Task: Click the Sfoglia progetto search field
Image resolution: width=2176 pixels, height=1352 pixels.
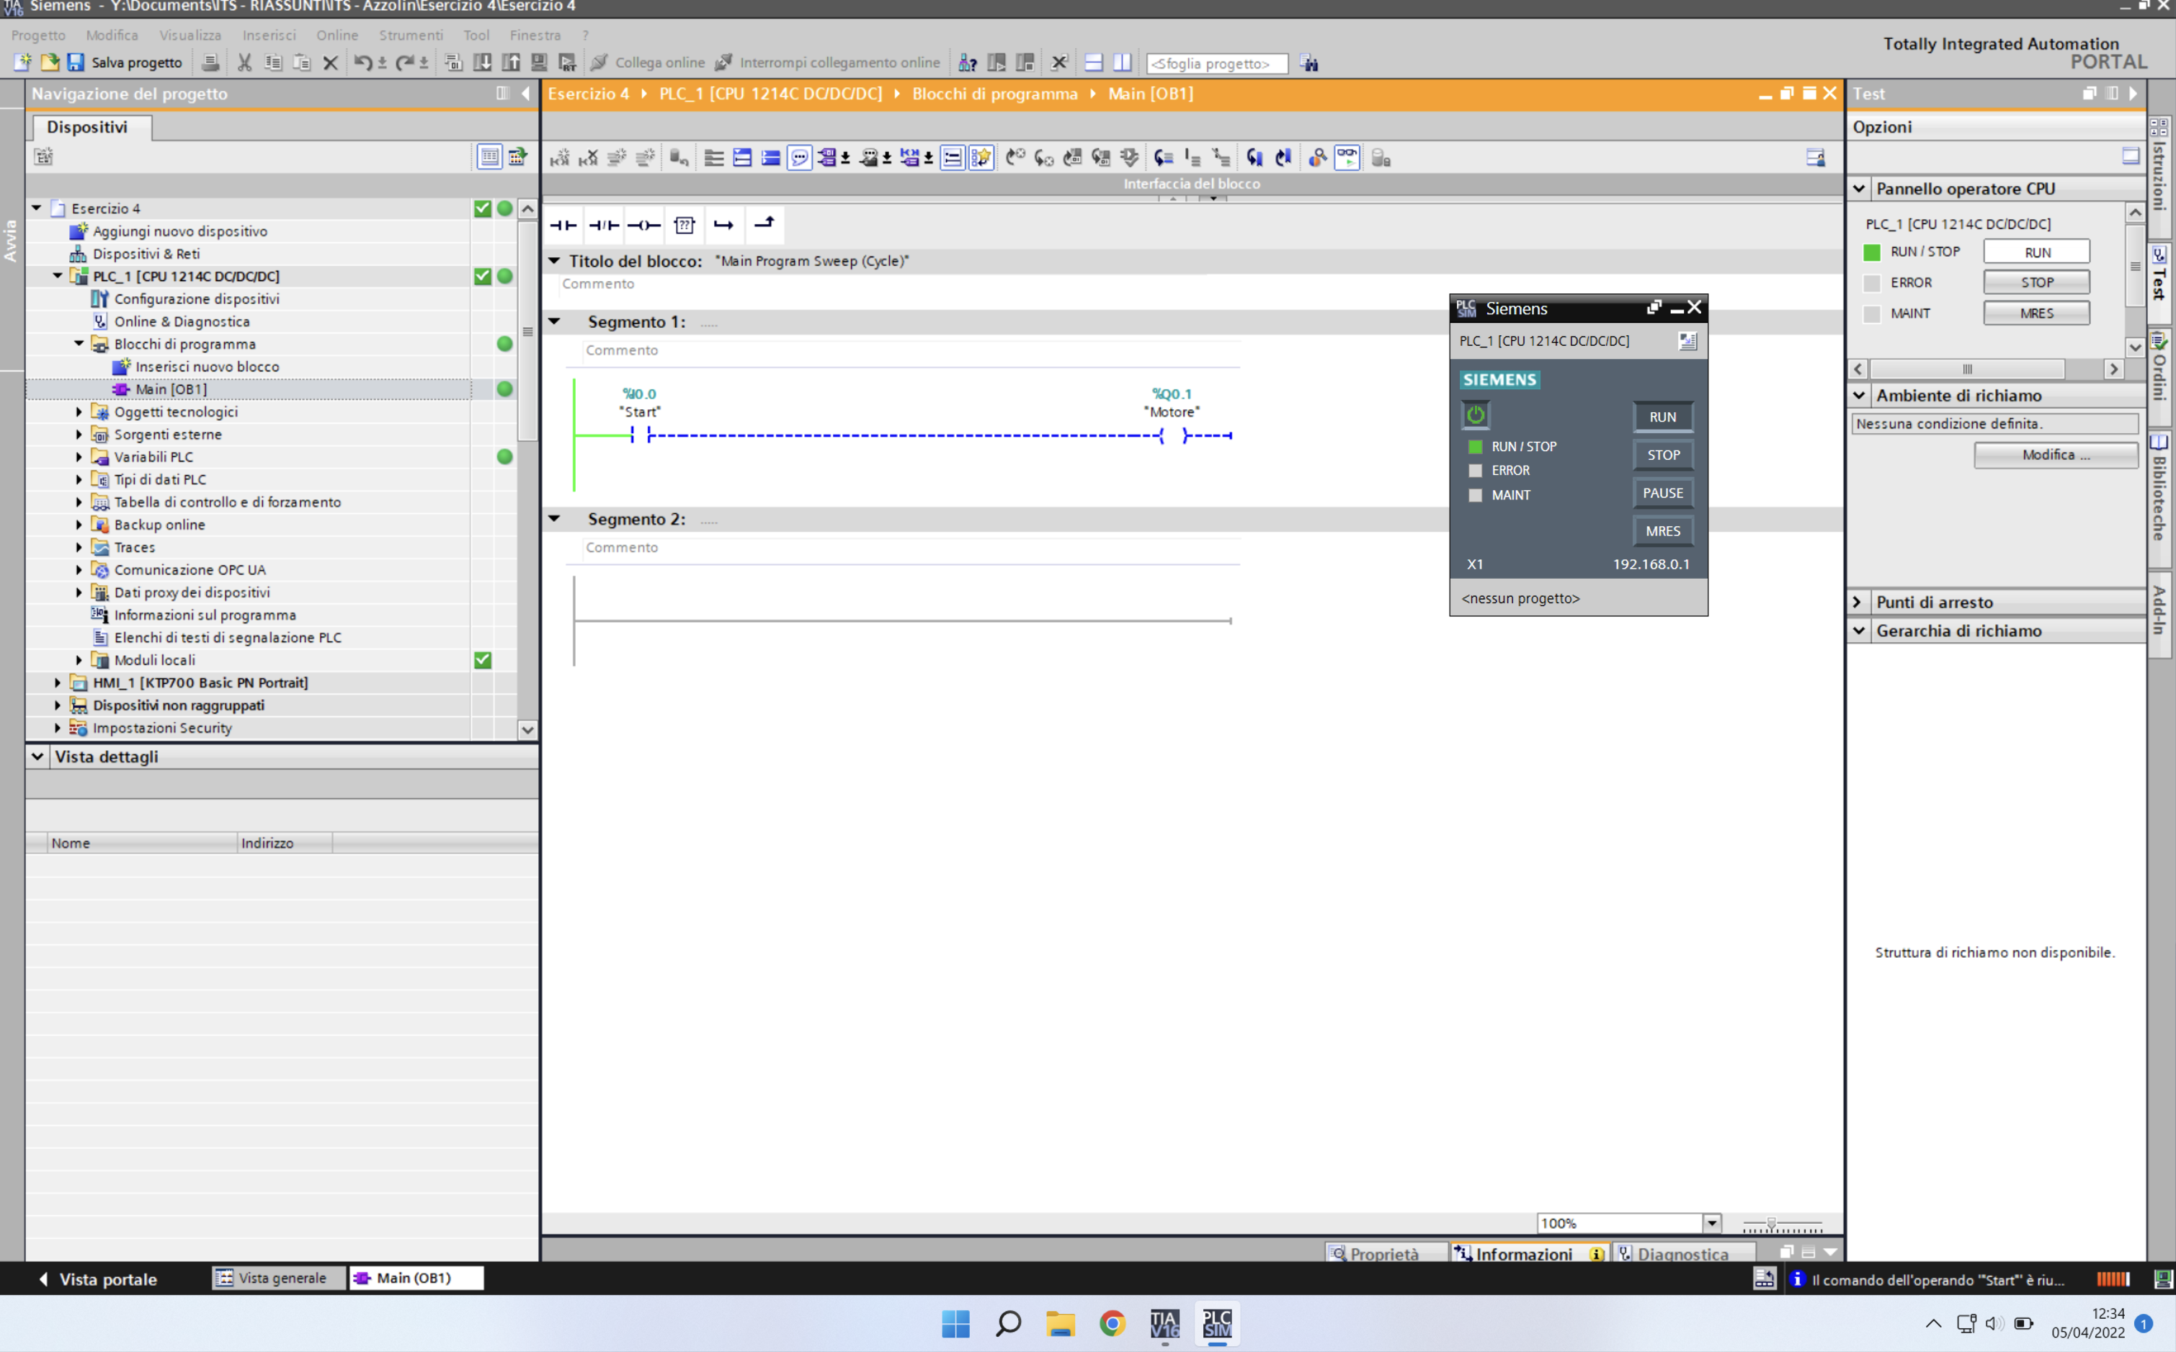Action: 1217,63
